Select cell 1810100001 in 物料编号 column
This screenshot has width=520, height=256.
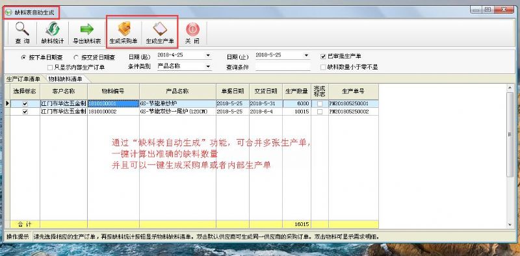113,104
